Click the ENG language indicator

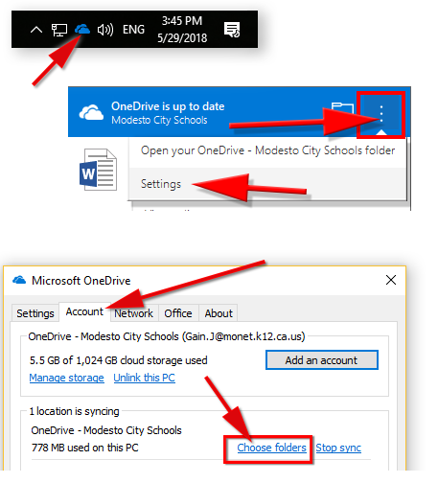pos(133,30)
